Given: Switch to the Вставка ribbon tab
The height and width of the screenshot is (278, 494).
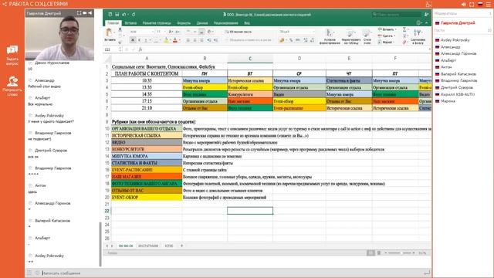Looking at the screenshot, I should click(x=130, y=23).
